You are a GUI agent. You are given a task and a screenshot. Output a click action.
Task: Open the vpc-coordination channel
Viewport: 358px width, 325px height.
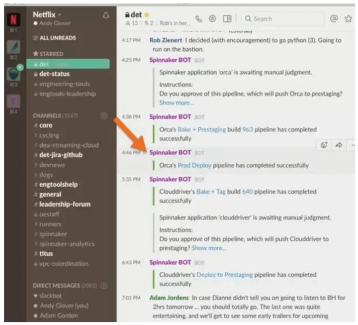pos(61,264)
